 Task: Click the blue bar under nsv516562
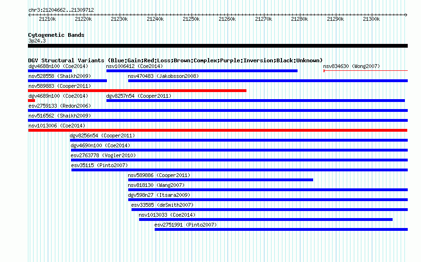coord(218,120)
